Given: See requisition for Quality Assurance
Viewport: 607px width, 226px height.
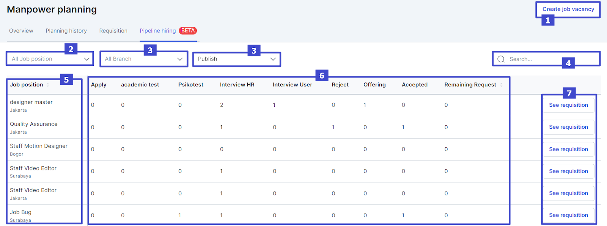Looking at the screenshot, I should (568, 127).
